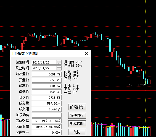Screen dimensions: 156x137
Task: Open 板块排行 ranking
Action: pos(77,115)
